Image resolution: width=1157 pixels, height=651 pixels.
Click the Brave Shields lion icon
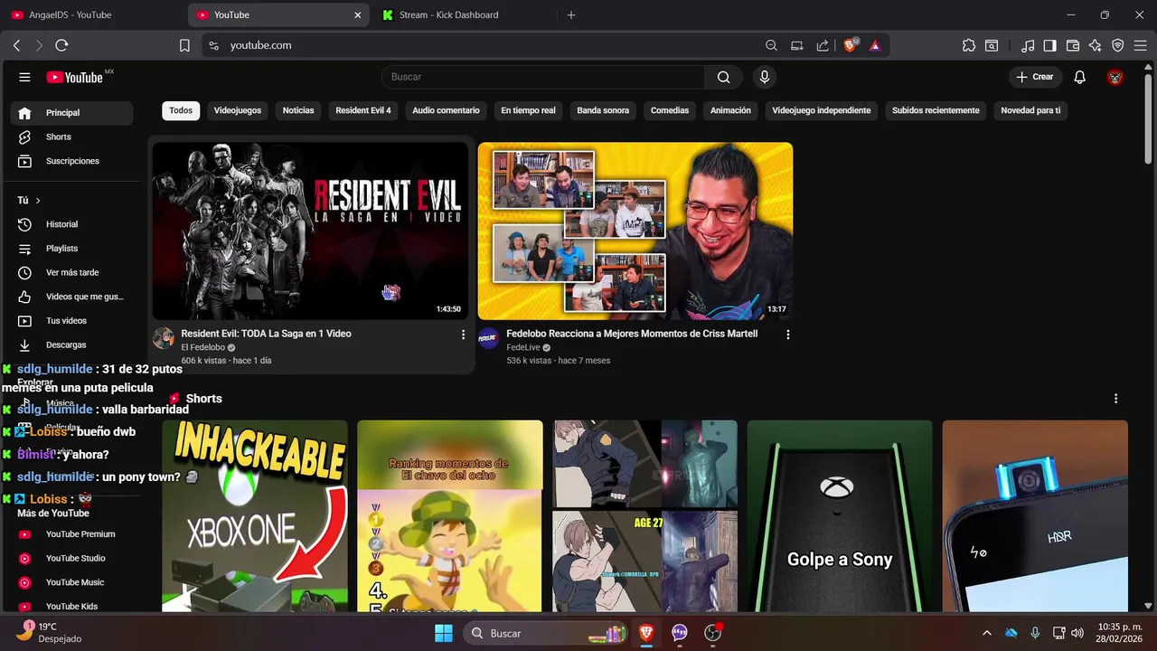click(x=850, y=45)
